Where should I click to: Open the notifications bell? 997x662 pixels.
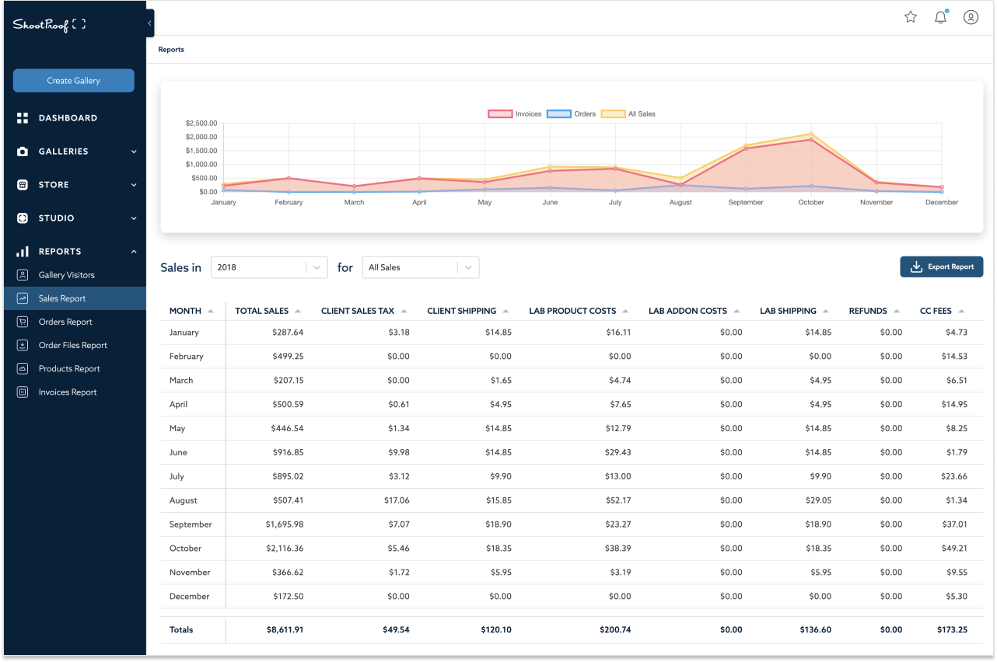(x=940, y=17)
